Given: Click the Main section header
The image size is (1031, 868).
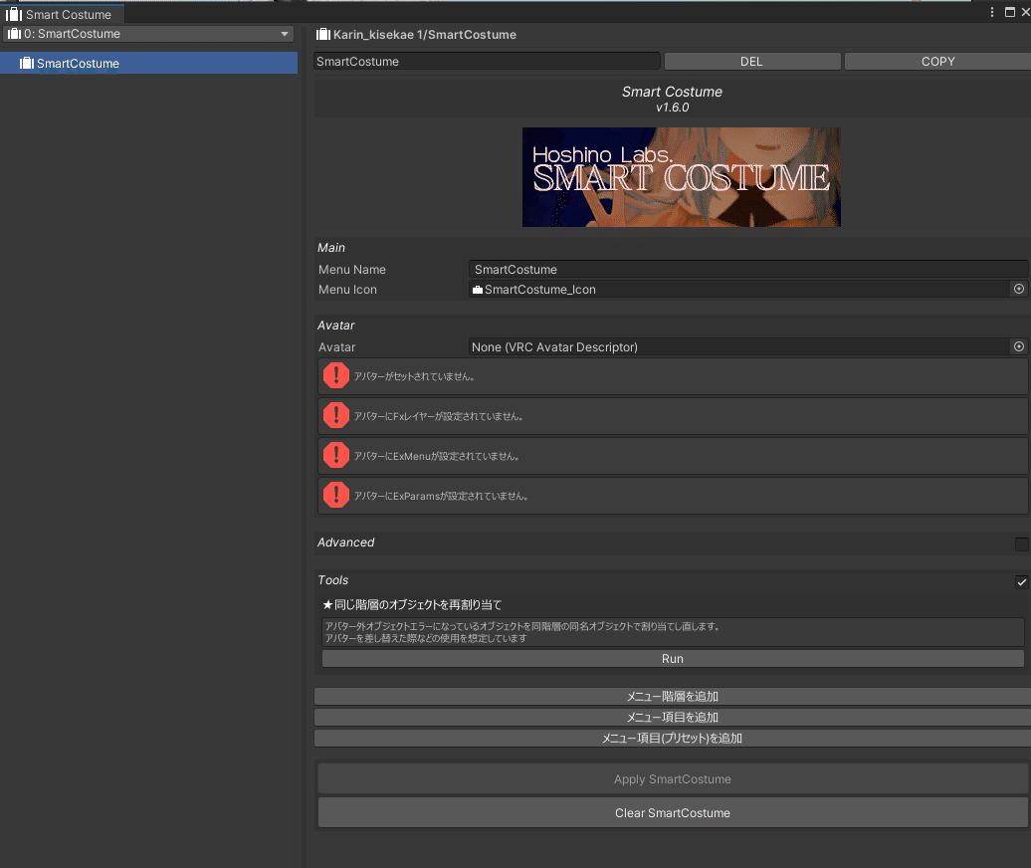Looking at the screenshot, I should click(330, 248).
